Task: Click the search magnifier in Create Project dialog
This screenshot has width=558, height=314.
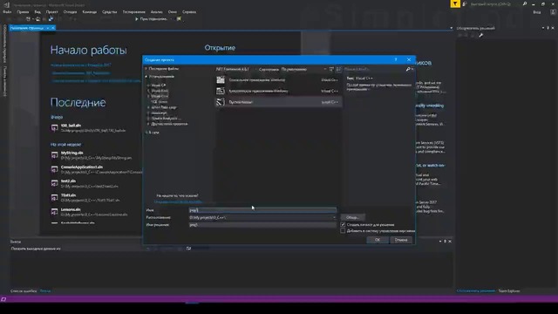Action: coord(408,69)
